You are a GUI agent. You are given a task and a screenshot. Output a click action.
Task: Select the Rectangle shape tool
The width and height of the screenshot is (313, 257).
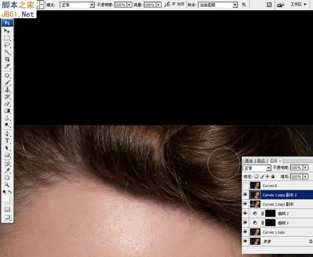click(7, 155)
